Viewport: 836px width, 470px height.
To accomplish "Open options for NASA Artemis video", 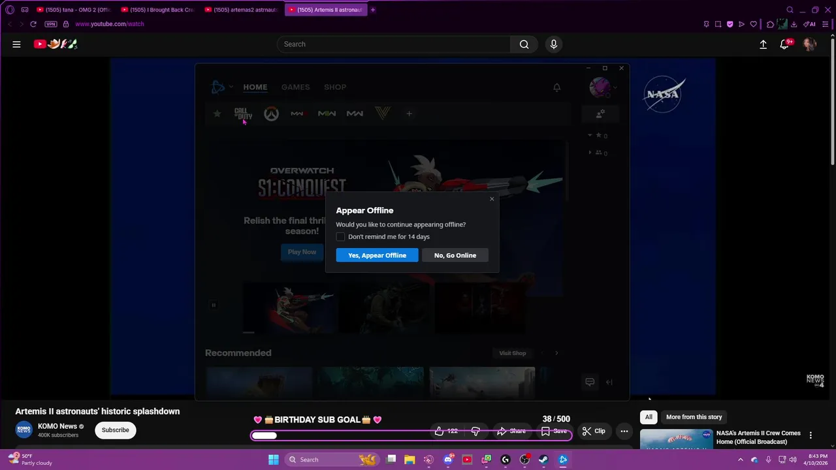I will coord(811,435).
